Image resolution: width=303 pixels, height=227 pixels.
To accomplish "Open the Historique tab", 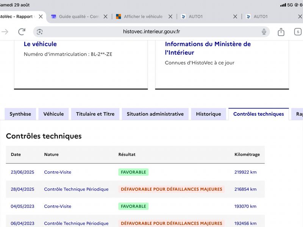I will tap(209, 114).
